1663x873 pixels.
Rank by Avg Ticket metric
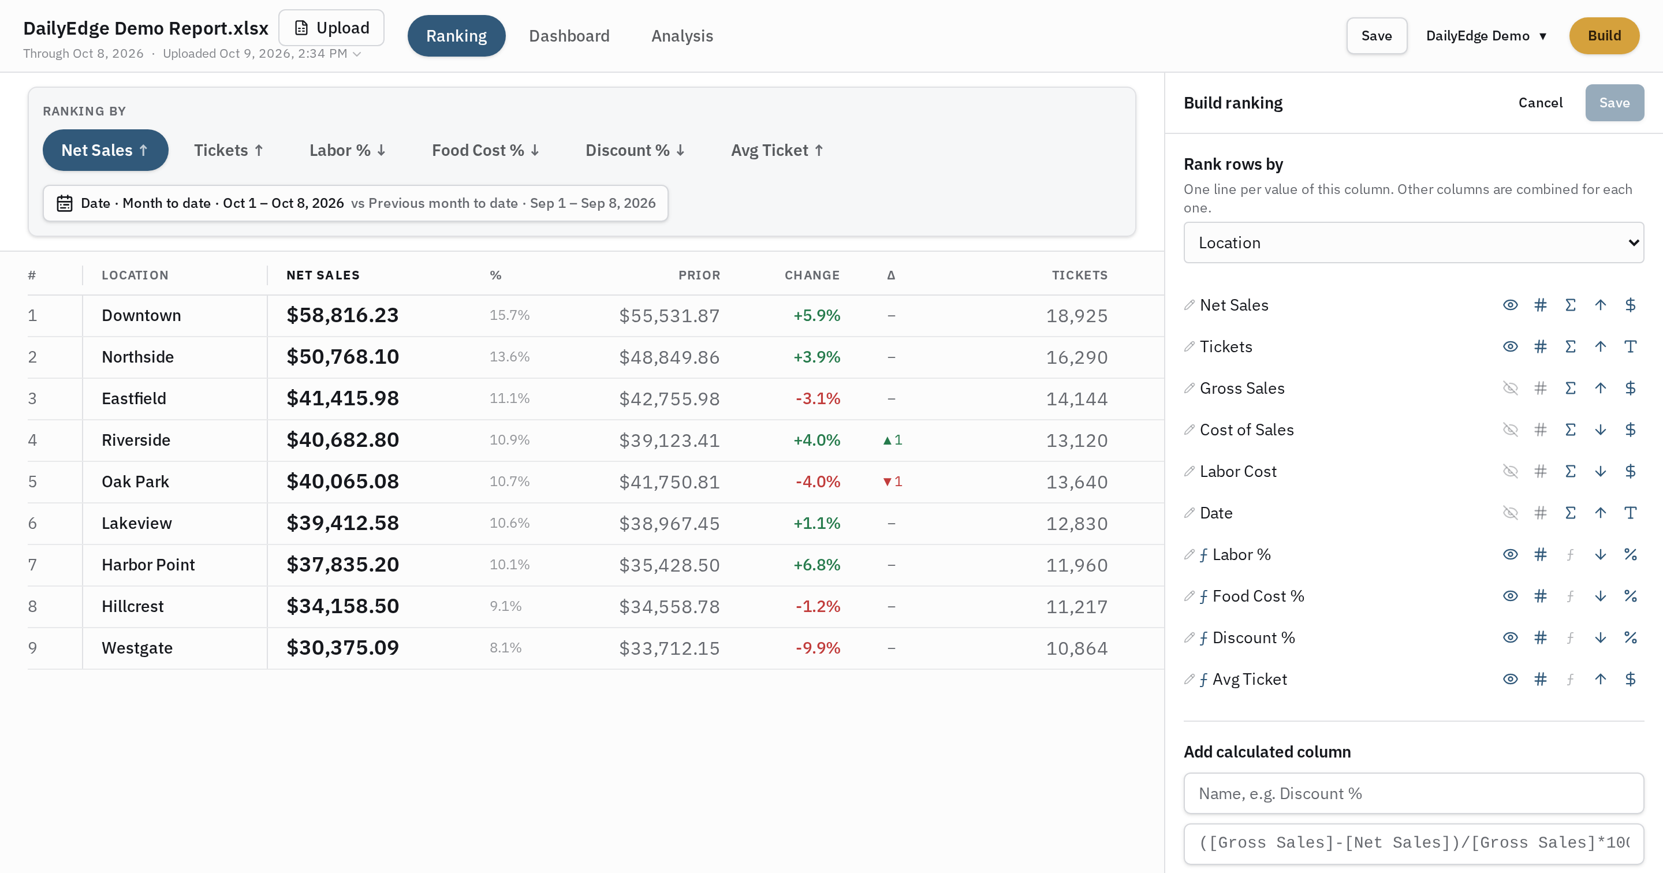point(777,151)
